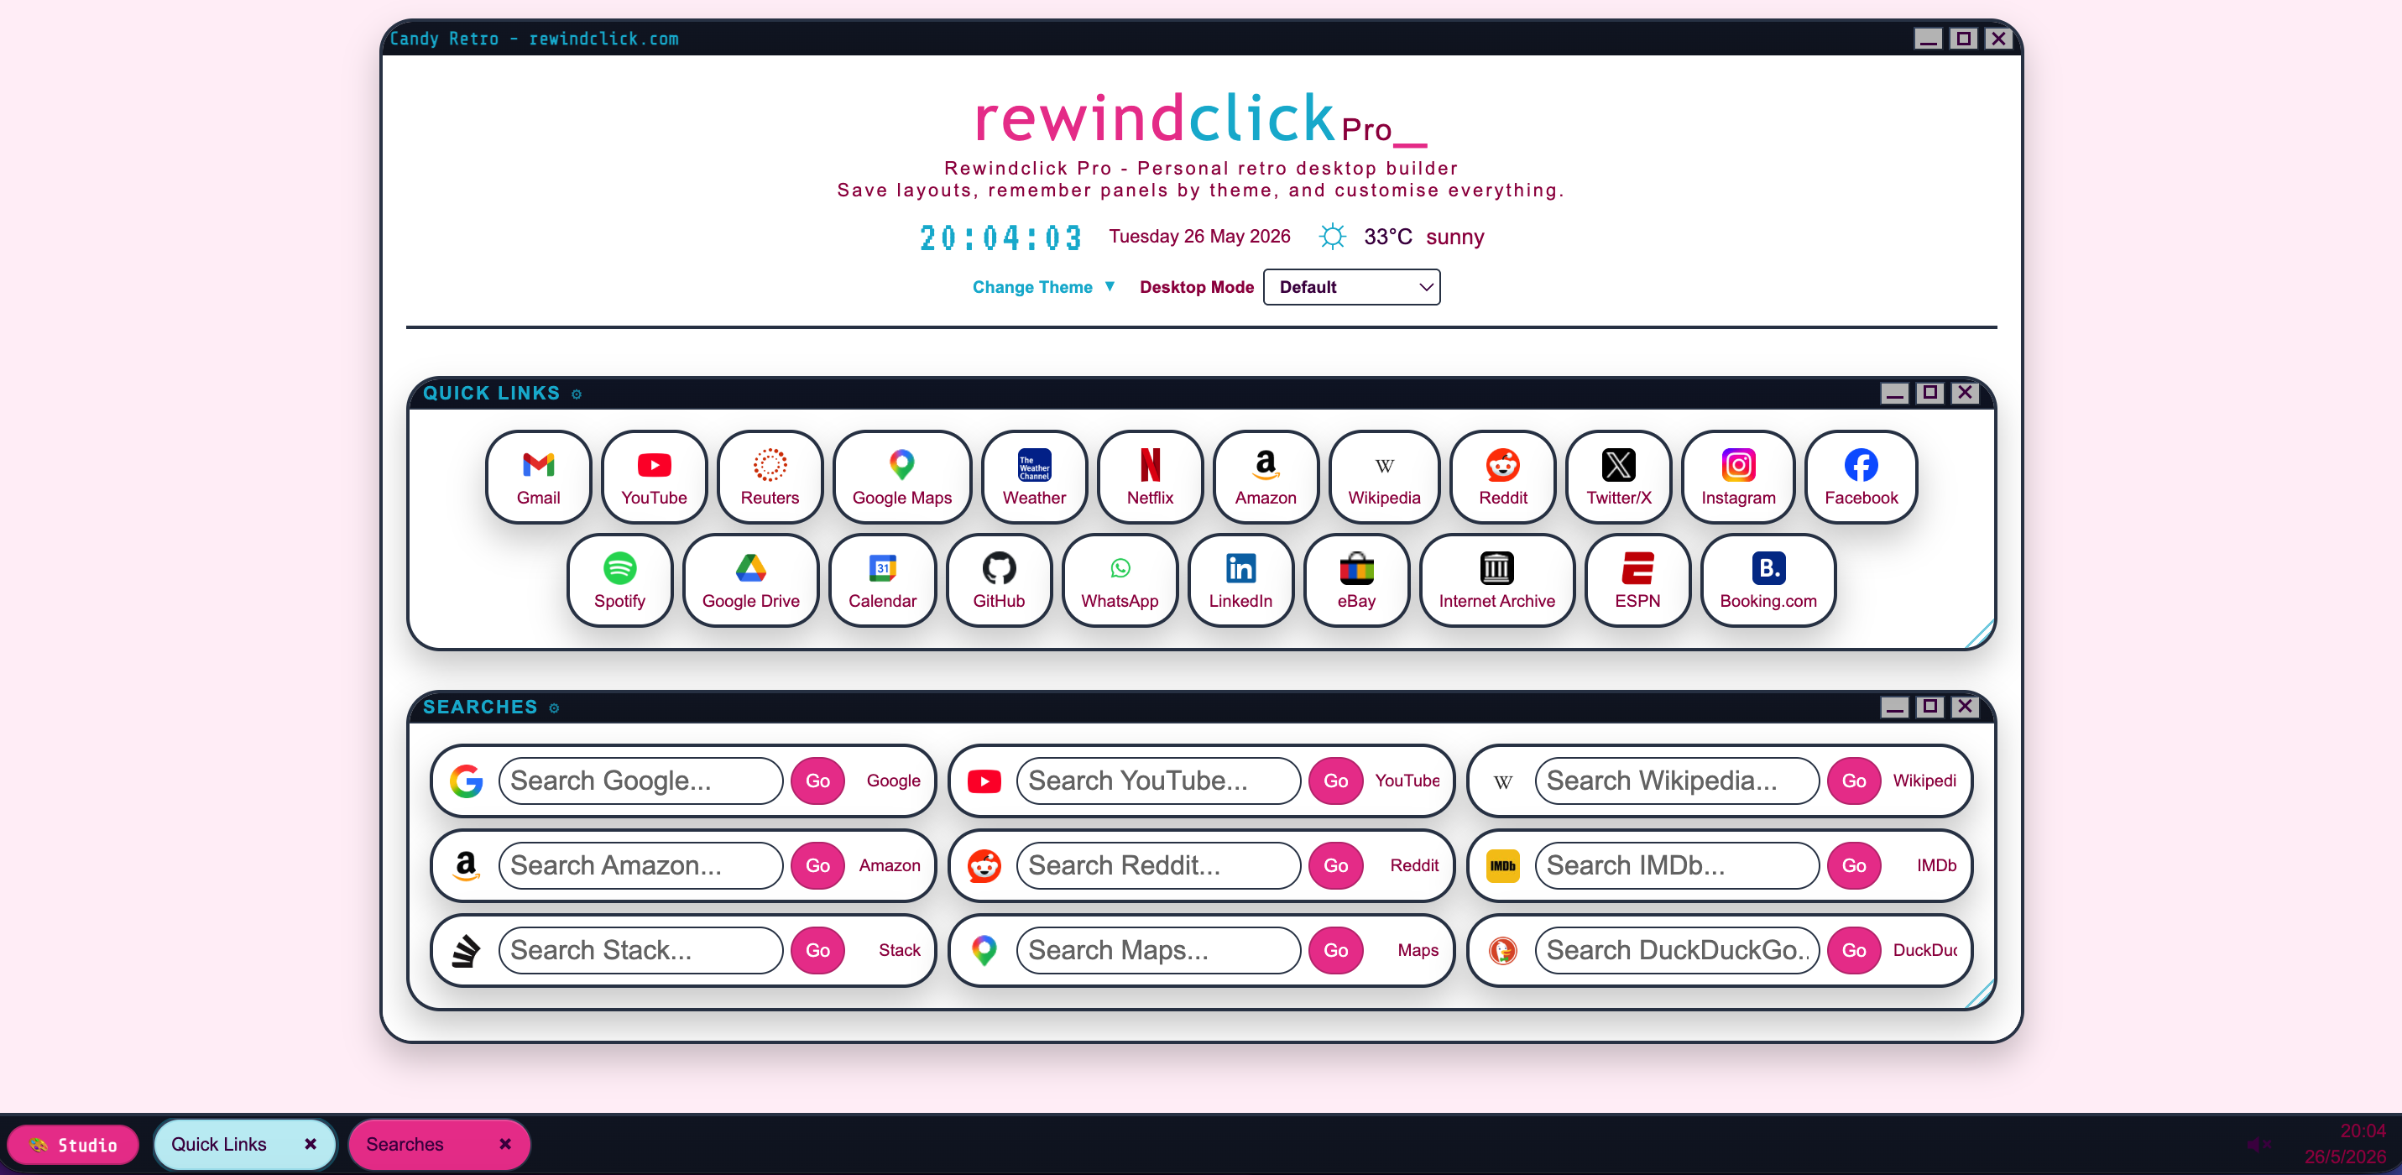Open the Netflix quick link
This screenshot has width=2402, height=1175.
pyautogui.click(x=1150, y=478)
